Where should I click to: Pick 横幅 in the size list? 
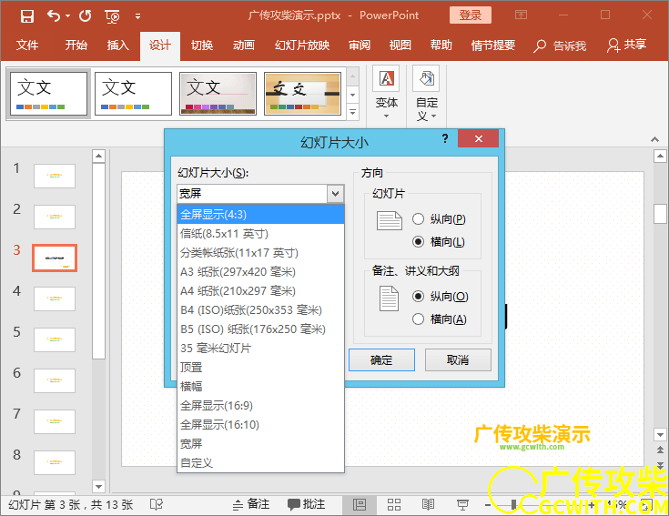coord(260,387)
